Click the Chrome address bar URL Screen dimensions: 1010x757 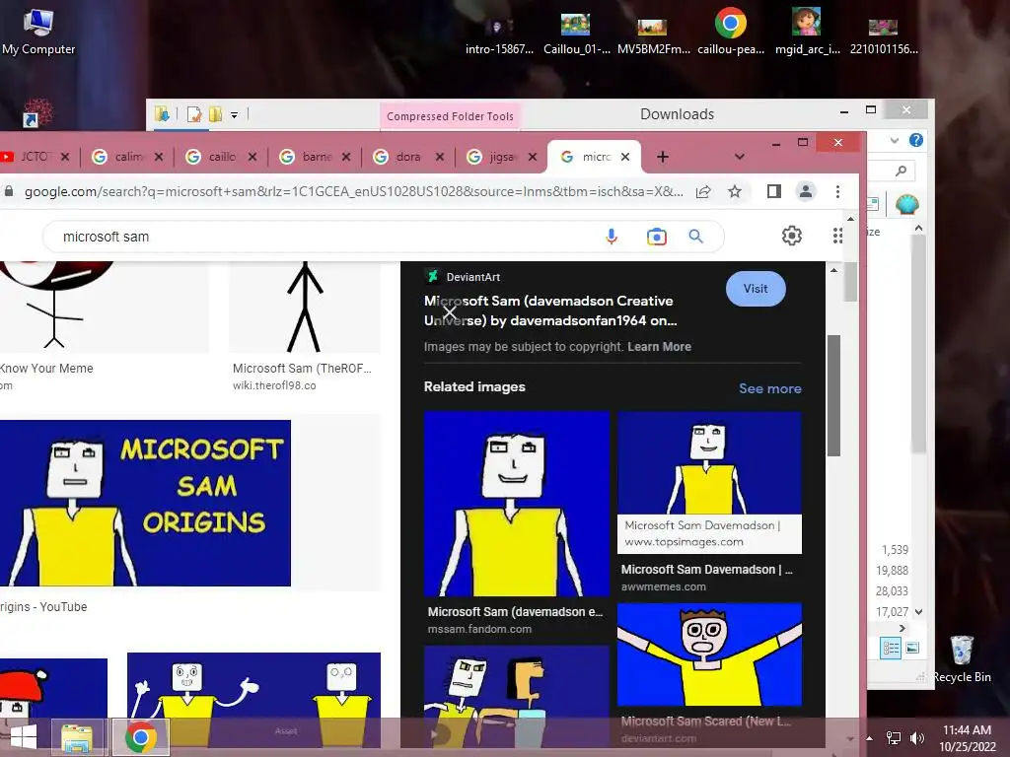354,192
